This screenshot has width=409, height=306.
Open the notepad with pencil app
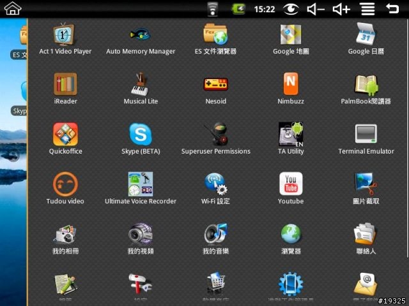point(65,286)
